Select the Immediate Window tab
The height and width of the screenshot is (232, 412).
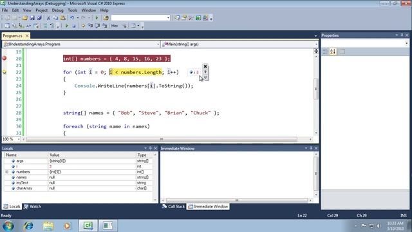[x=208, y=207]
